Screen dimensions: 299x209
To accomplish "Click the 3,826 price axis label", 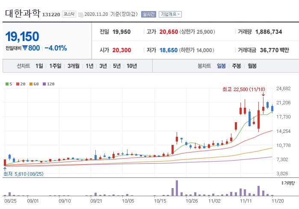I will click(282, 174).
